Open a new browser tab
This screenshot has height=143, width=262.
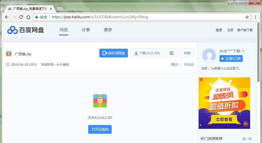point(60,9)
